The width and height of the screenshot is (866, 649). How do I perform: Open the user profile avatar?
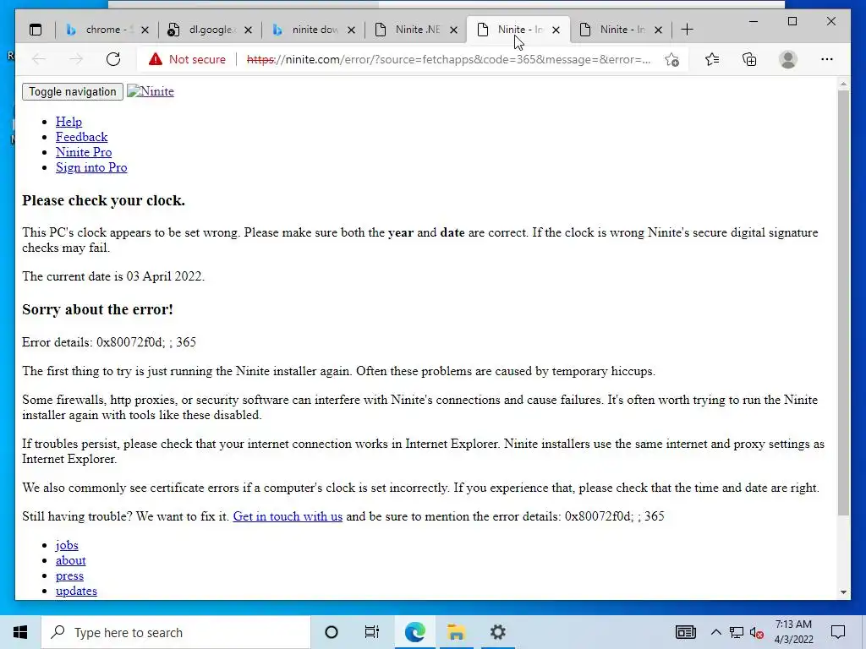click(788, 59)
